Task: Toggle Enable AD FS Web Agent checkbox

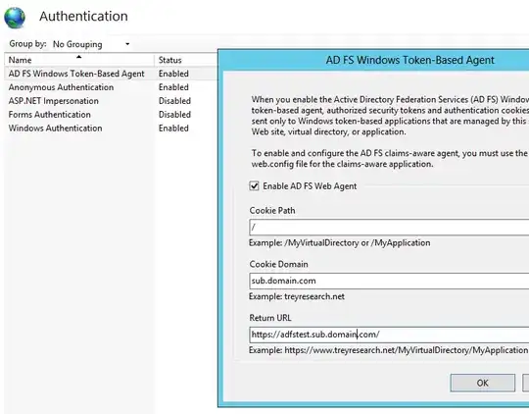Action: [254, 185]
